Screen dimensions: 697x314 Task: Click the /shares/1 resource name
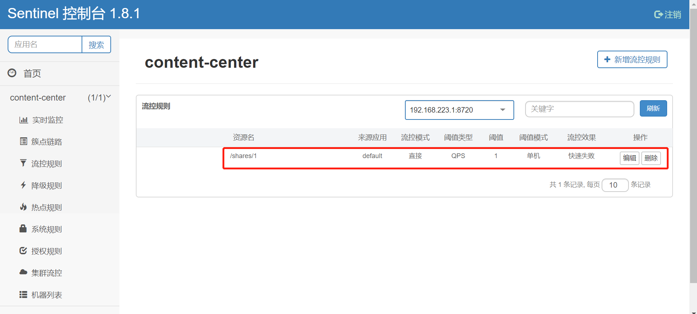click(243, 156)
